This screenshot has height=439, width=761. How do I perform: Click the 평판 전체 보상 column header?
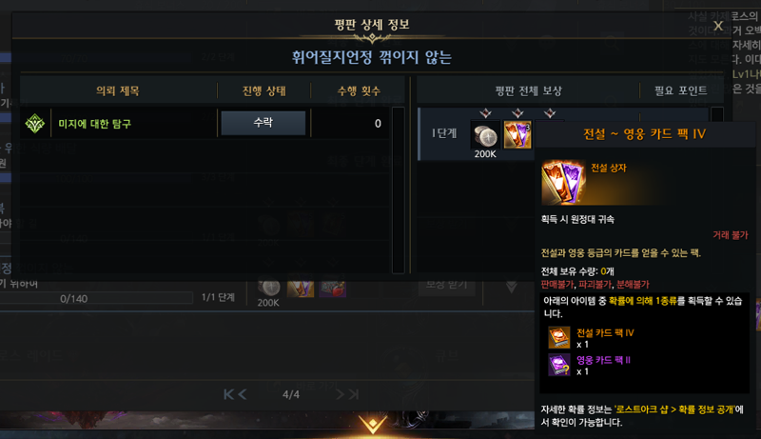click(x=528, y=90)
